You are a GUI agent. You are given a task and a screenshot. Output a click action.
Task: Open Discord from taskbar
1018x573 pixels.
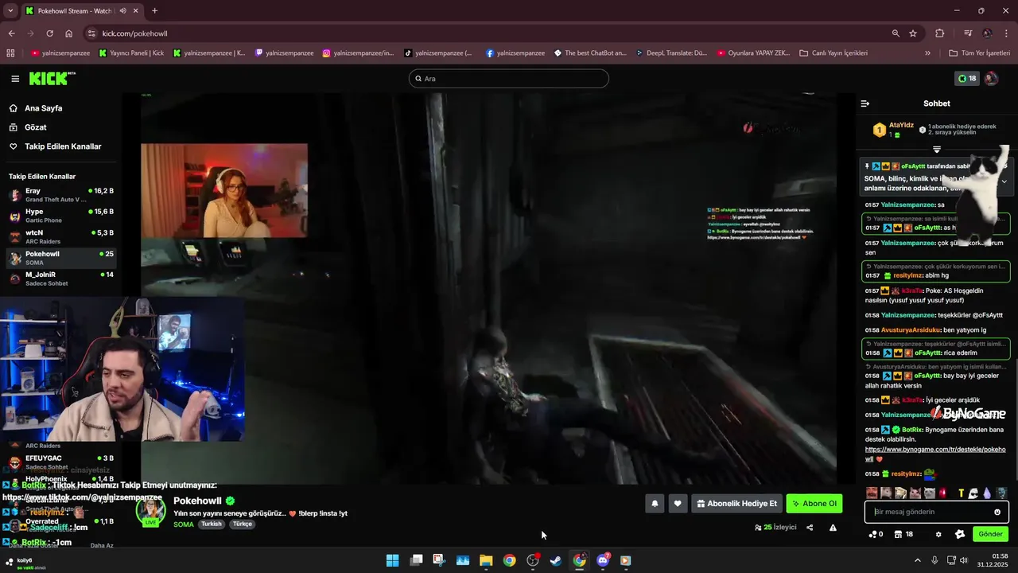coord(603,560)
